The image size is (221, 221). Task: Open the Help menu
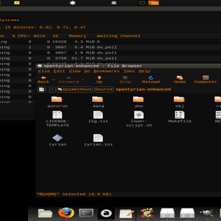tap(144, 71)
